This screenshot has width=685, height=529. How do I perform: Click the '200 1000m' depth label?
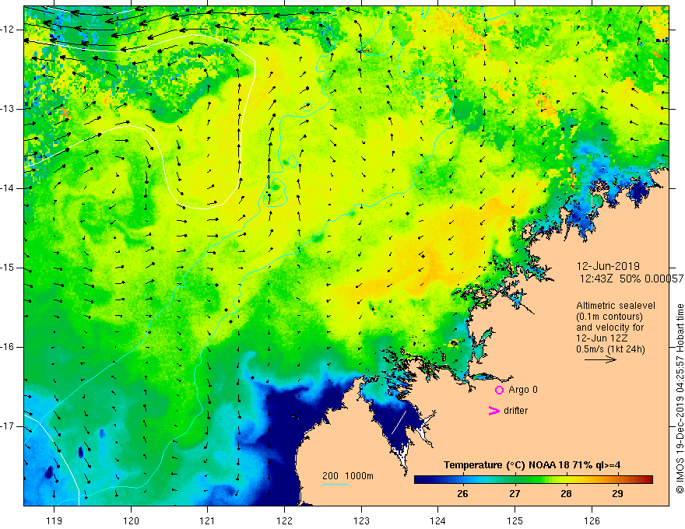click(x=348, y=476)
